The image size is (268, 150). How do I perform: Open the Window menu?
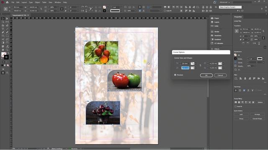(58, 2)
